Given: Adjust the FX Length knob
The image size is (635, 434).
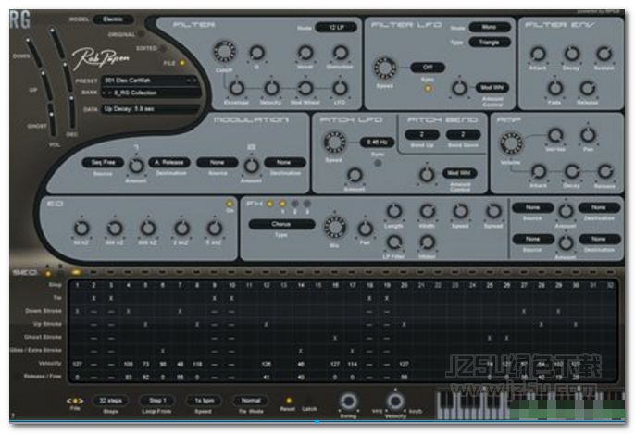Looking at the screenshot, I should click(393, 211).
